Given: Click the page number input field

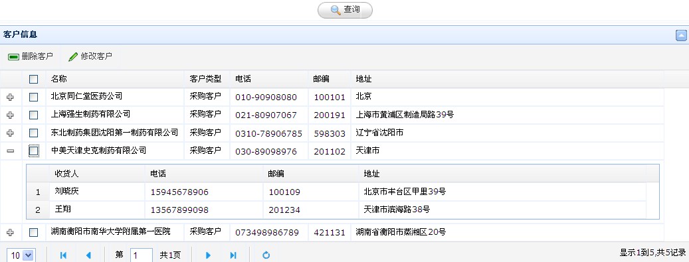Looking at the screenshot, I should 142,255.
